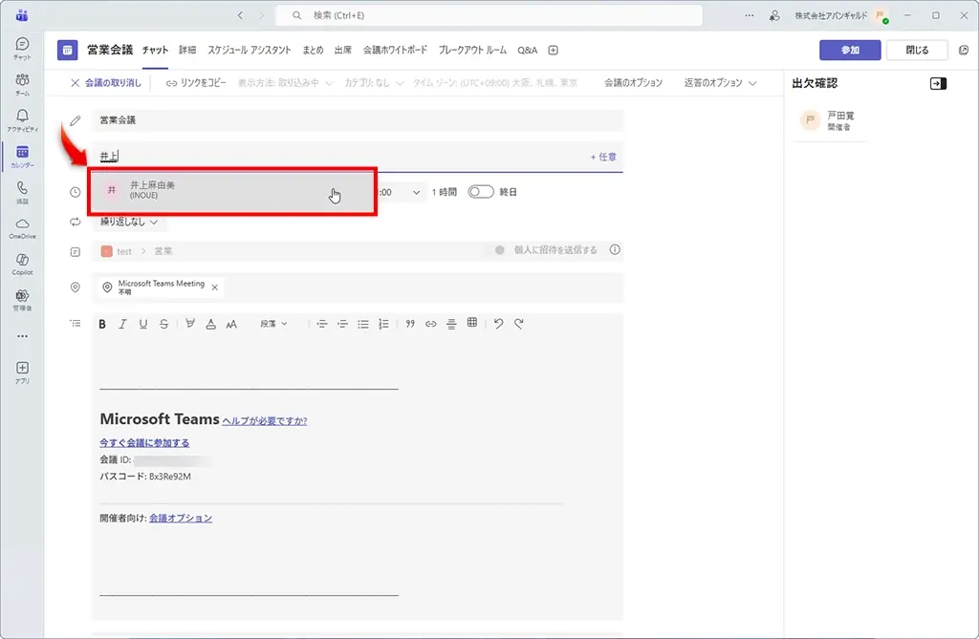Viewport: 979px width, 639px height.
Task: Apply bold formatting in the editor
Action: click(x=102, y=324)
